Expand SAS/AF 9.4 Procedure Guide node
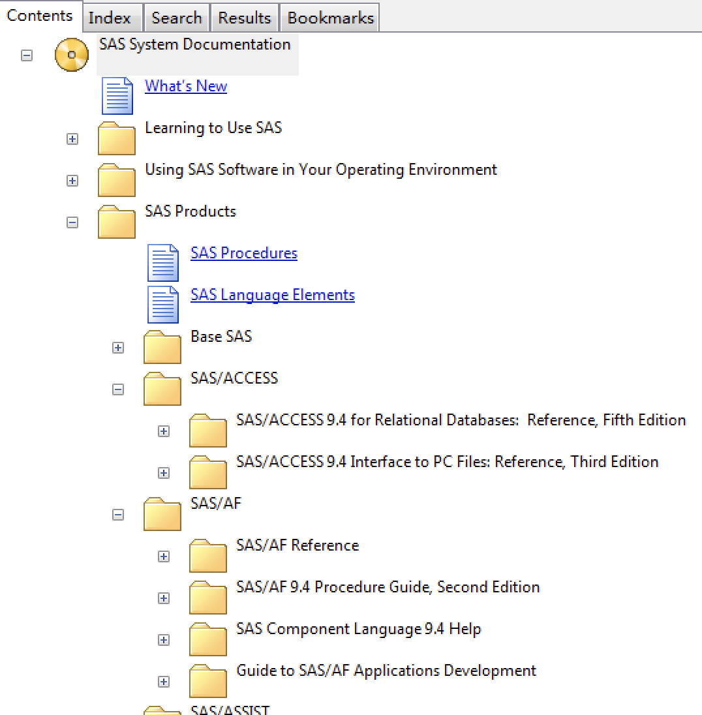Viewport: 702px width, 715px height. pyautogui.click(x=164, y=598)
